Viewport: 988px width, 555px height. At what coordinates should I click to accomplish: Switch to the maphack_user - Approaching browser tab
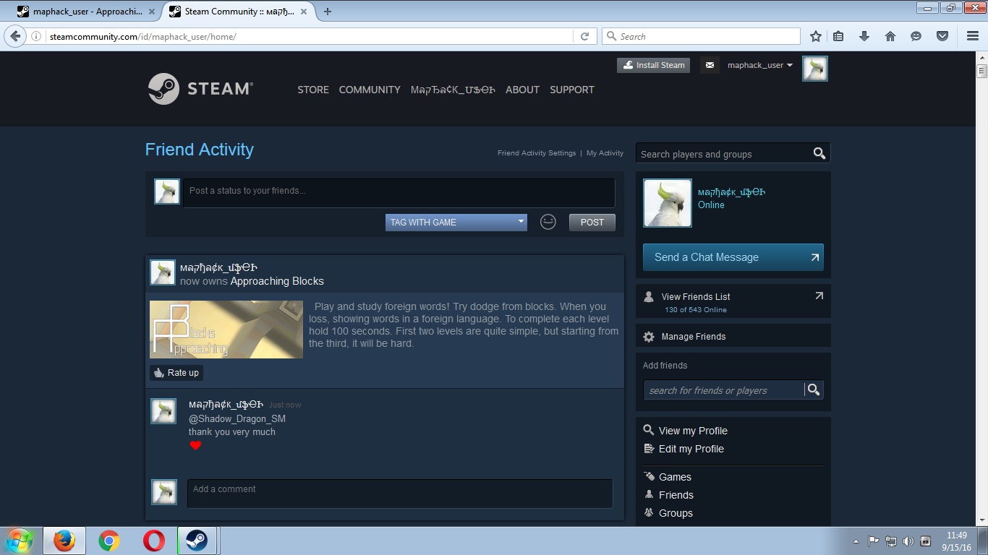87,12
